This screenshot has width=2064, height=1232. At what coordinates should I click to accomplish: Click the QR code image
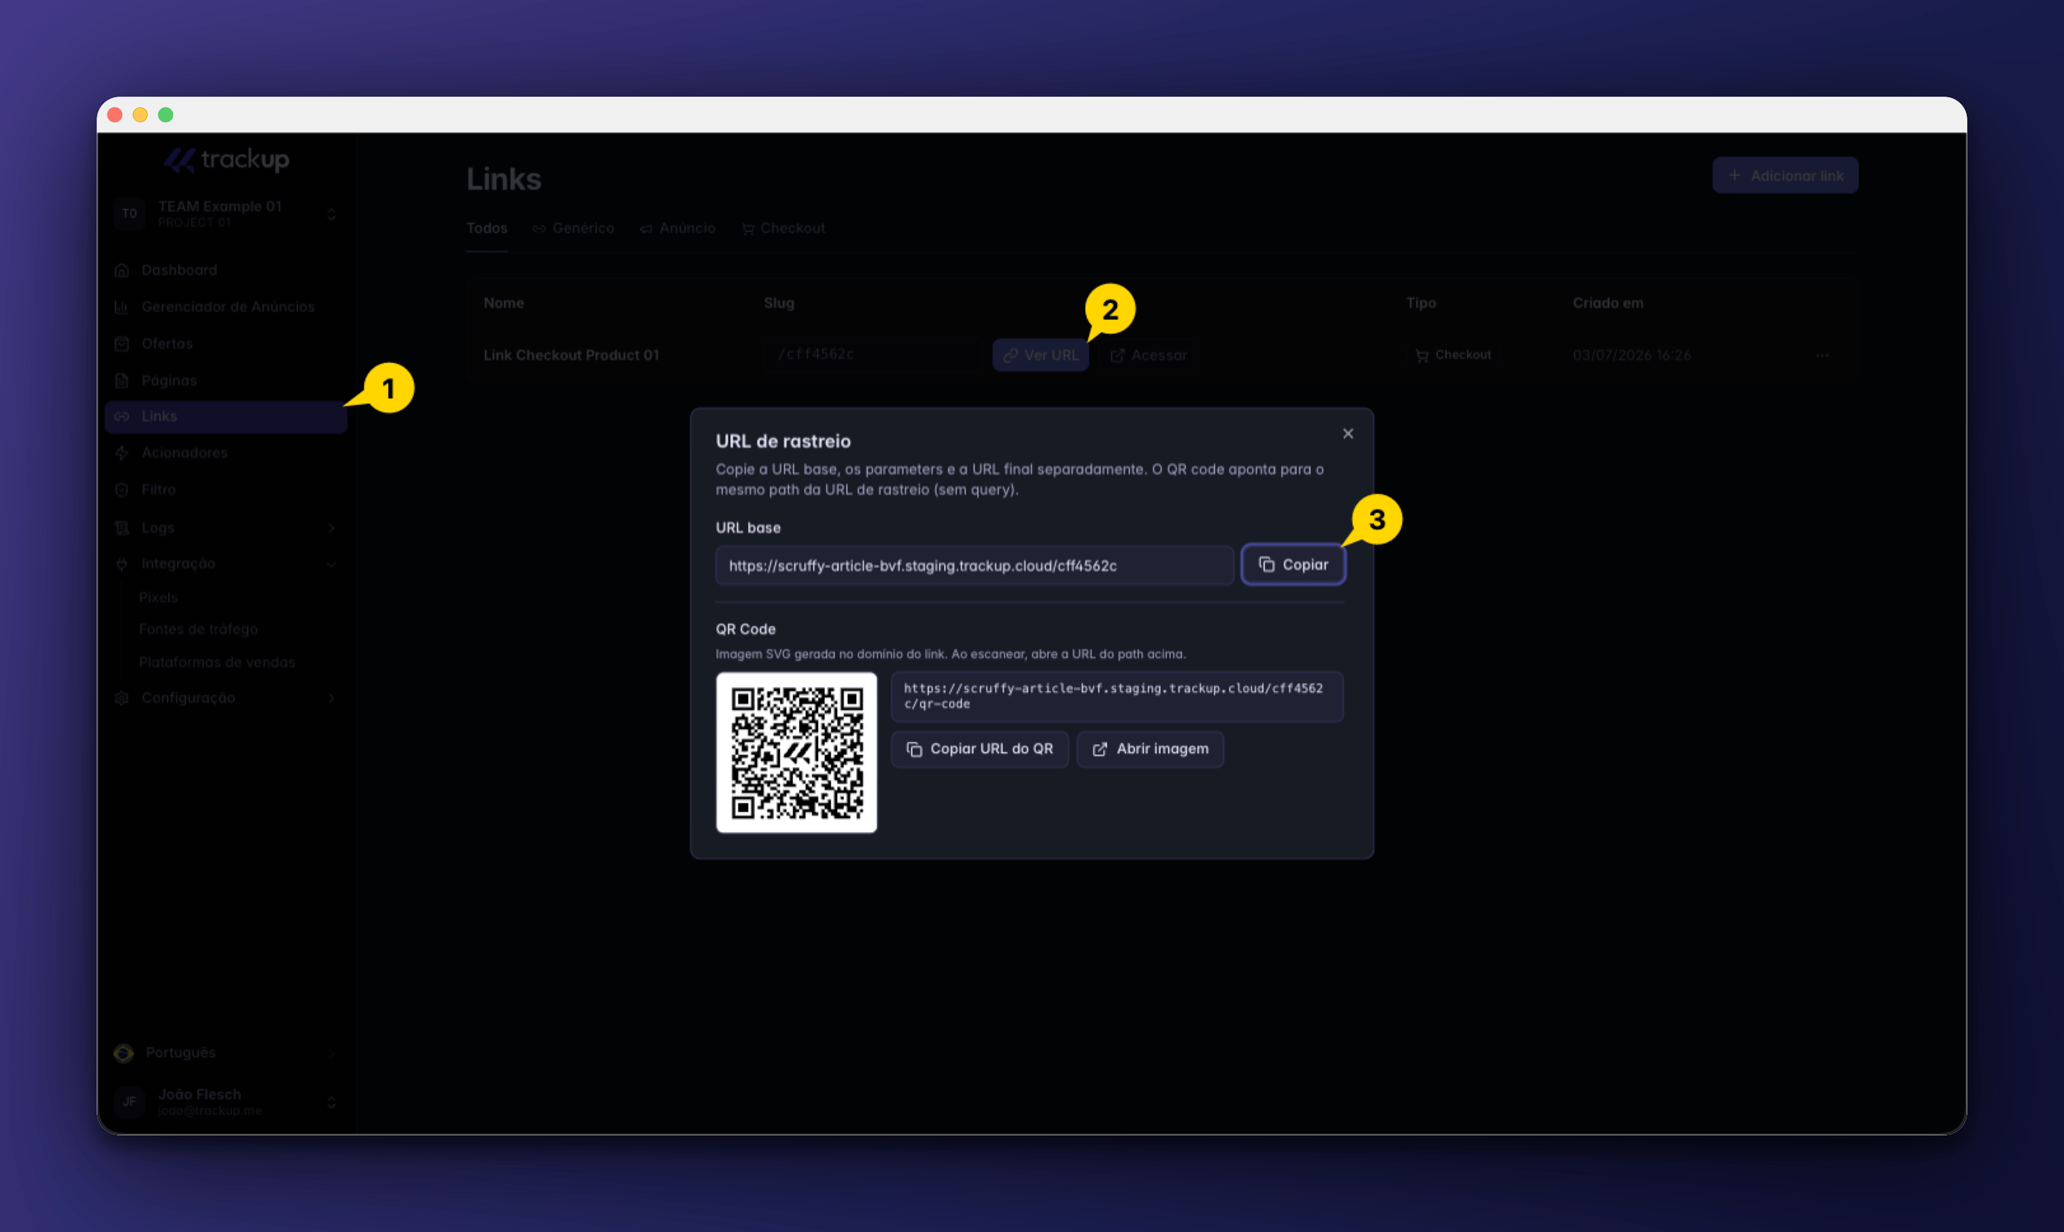pos(796,752)
